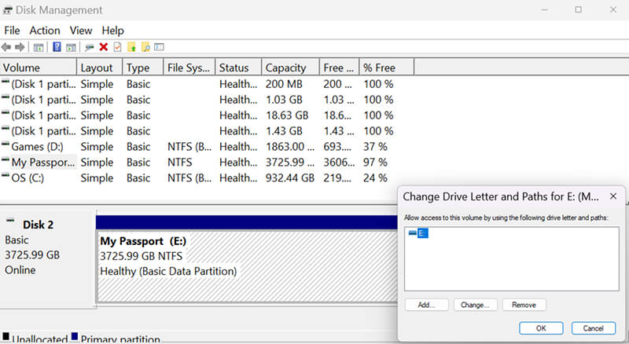Confirm dialog with OK button
This screenshot has width=629, height=344.
[541, 328]
